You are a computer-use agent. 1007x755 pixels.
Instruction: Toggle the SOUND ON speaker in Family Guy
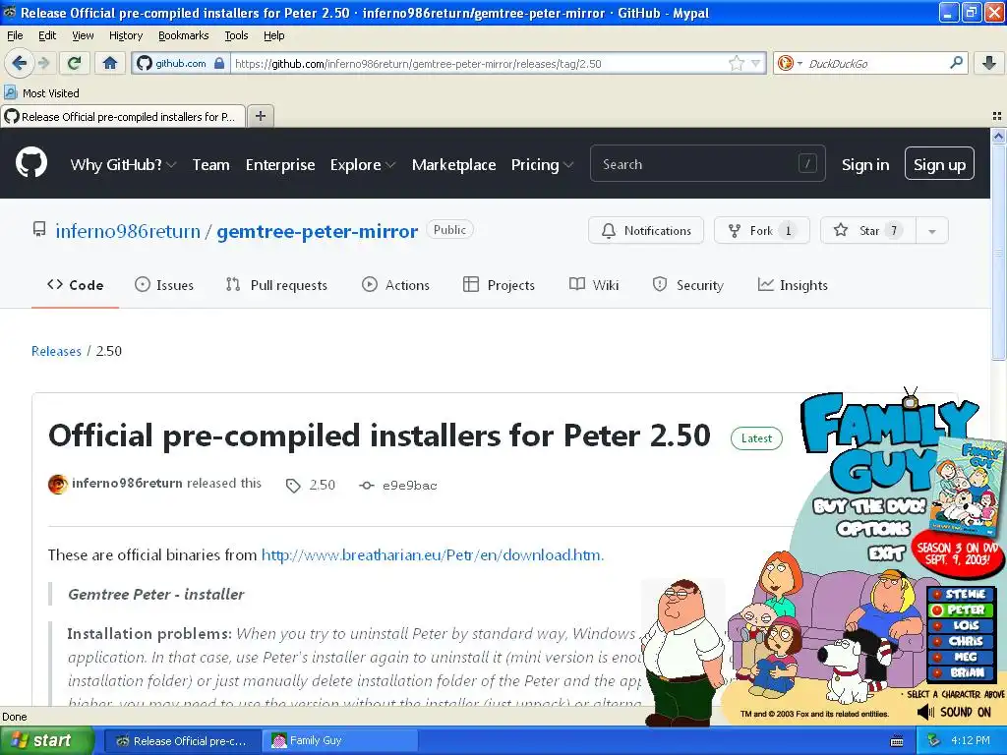(925, 712)
